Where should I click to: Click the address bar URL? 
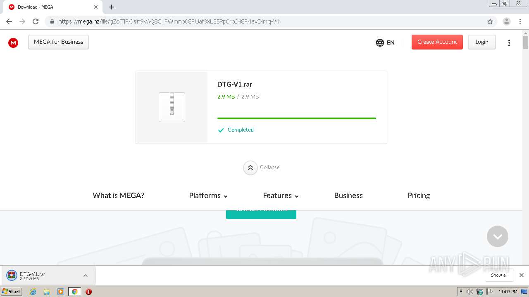(x=169, y=21)
